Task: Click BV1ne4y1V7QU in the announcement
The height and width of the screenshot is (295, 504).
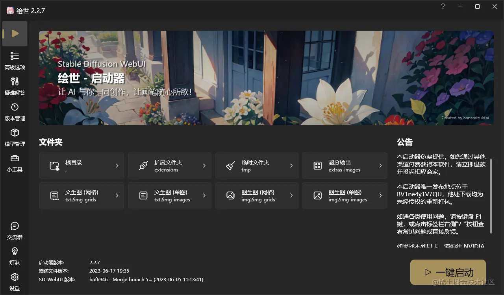Action: pyautogui.click(x=420, y=194)
